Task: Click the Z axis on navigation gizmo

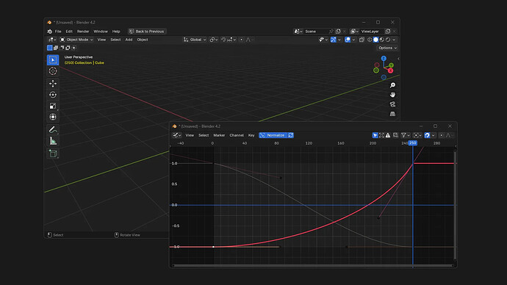Action: (384, 58)
